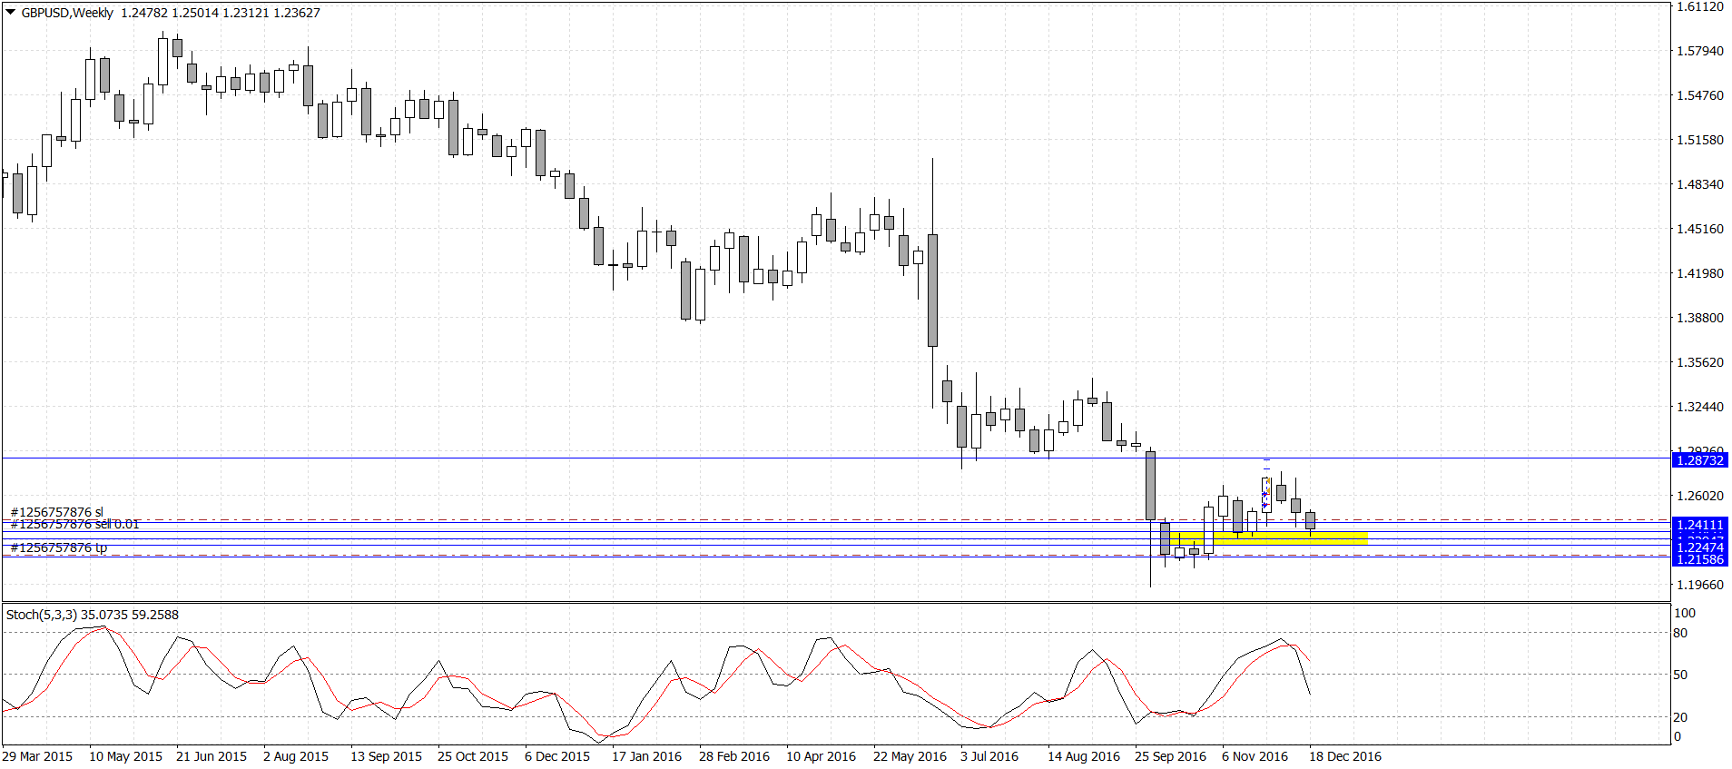Click the 25 Oct 2015 date label
This screenshot has width=1732, height=769.
point(473,756)
